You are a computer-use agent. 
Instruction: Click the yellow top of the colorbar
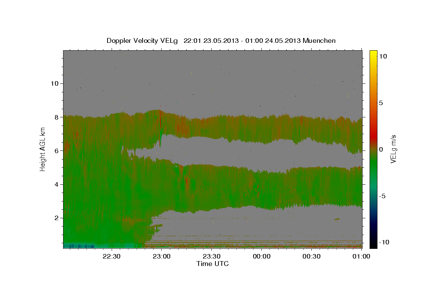point(373,54)
